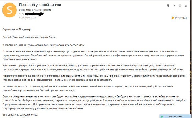Open the hamburger menu for more actions
This screenshot has height=118, width=192.
(x=187, y=5)
